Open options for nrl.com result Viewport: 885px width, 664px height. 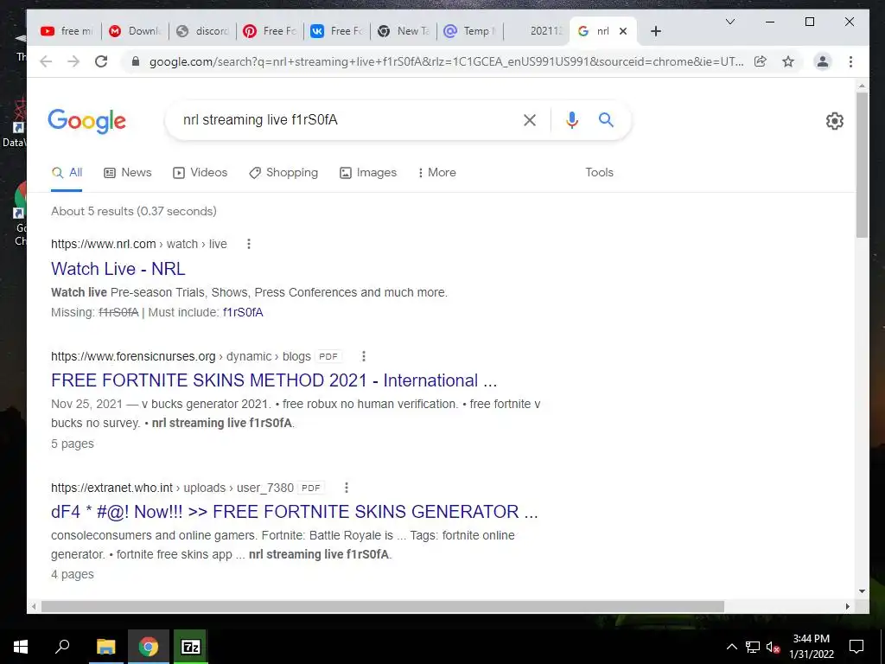(x=249, y=244)
